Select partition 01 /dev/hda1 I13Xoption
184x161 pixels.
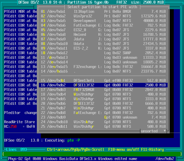(102, 11)
